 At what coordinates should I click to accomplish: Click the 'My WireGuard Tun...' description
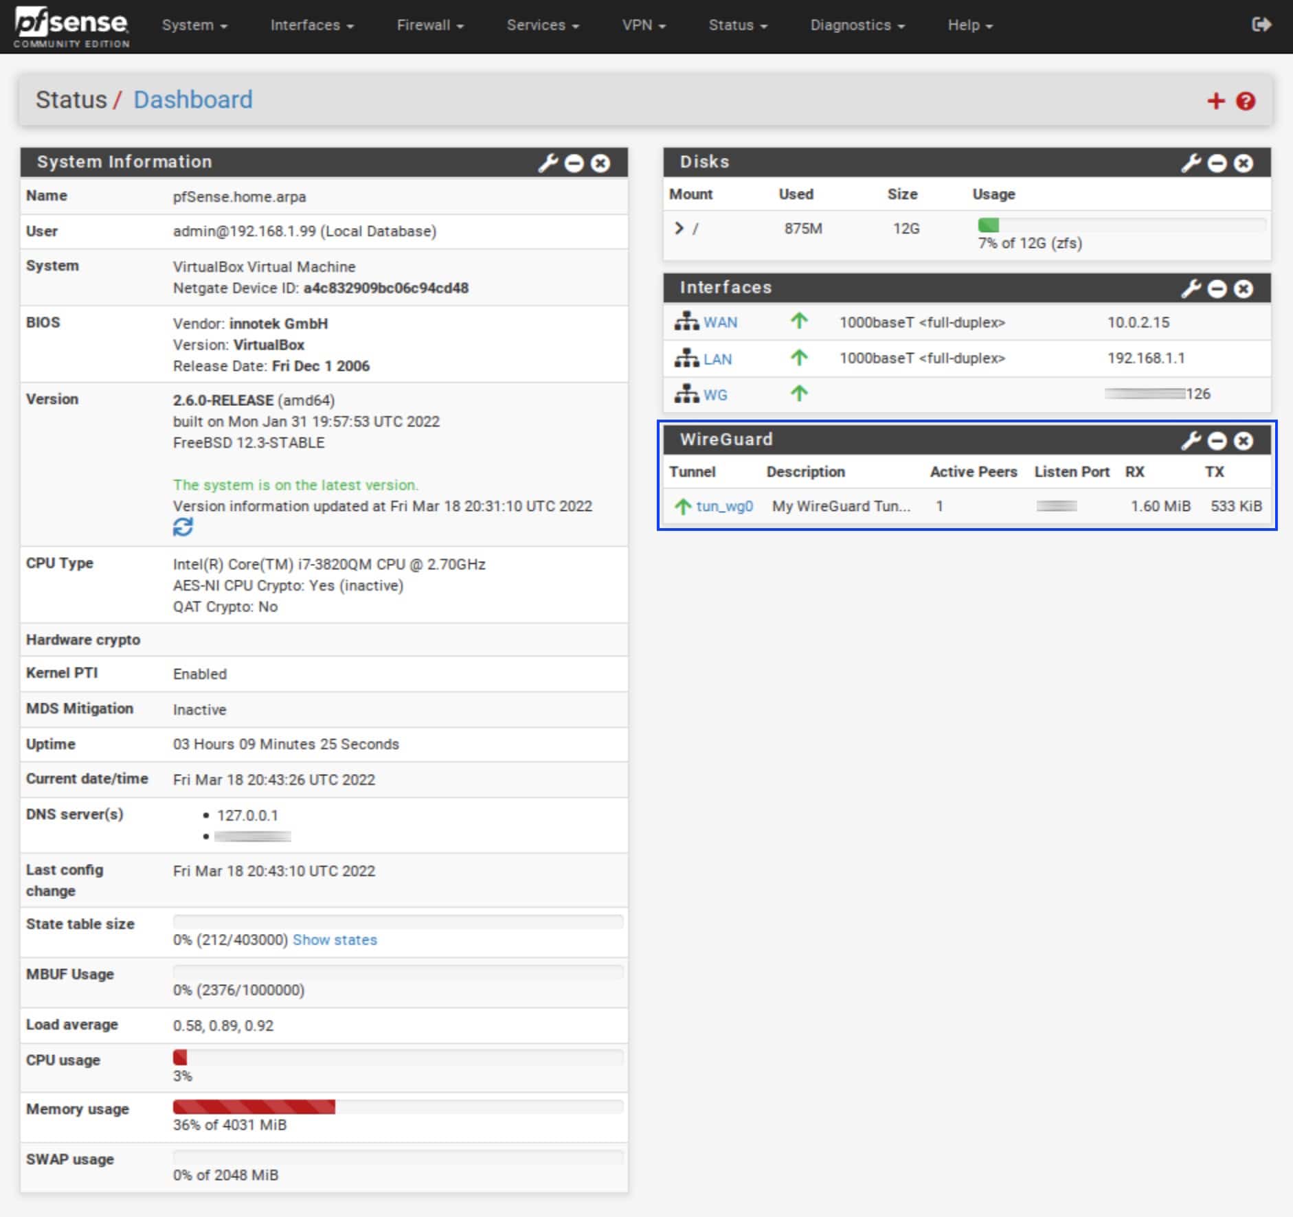841,506
